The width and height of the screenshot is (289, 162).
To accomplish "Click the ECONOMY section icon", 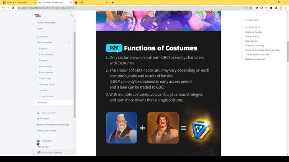I will (x=38, y=141).
